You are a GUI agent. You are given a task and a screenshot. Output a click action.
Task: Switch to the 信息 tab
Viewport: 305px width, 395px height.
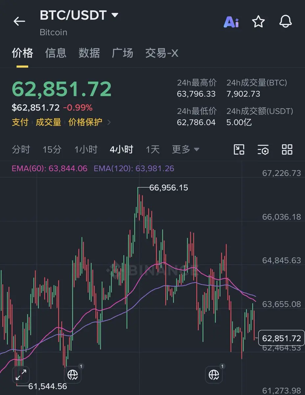[x=56, y=53]
